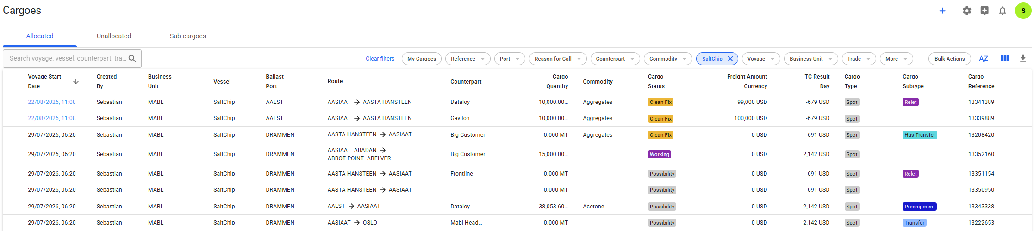The width and height of the screenshot is (1034, 231).
Task: Focus the voyage search field
Action: (67, 58)
